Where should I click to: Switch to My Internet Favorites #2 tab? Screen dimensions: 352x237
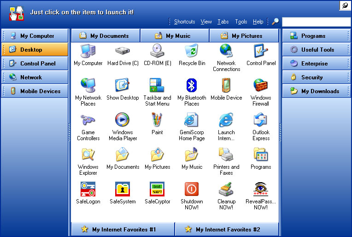[x=227, y=229]
